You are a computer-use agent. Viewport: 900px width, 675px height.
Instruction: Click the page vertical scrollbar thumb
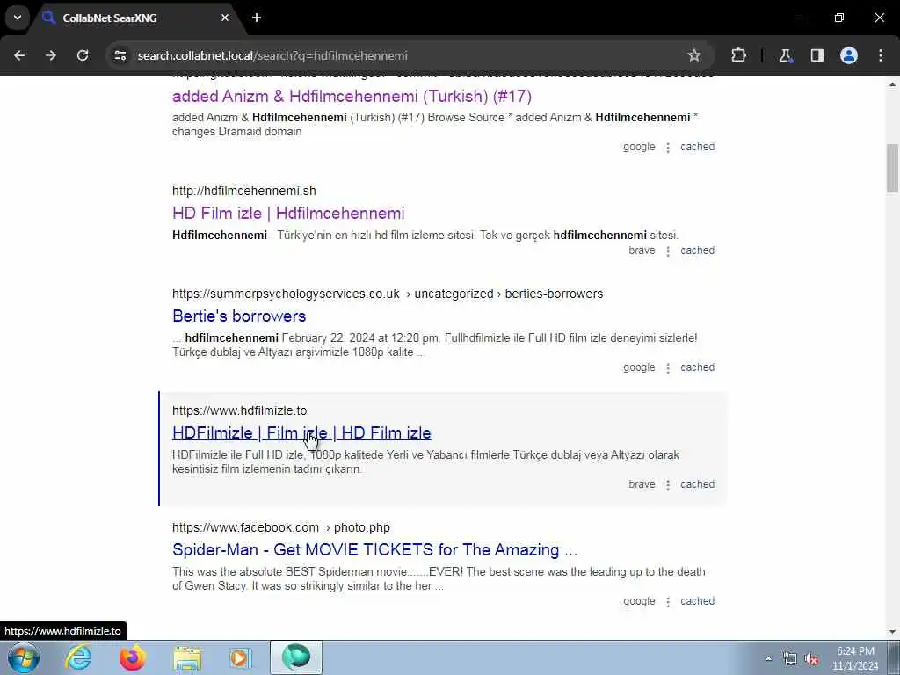892,168
